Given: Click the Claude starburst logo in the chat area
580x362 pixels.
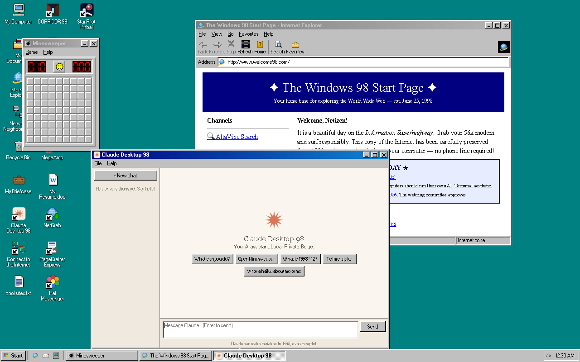Looking at the screenshot, I should 274,220.
